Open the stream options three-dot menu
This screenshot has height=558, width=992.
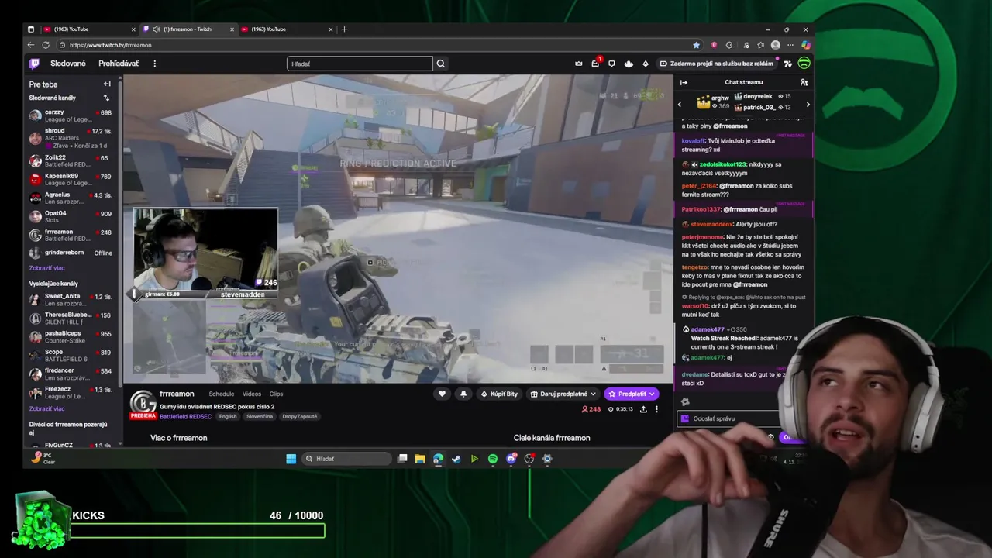point(656,409)
